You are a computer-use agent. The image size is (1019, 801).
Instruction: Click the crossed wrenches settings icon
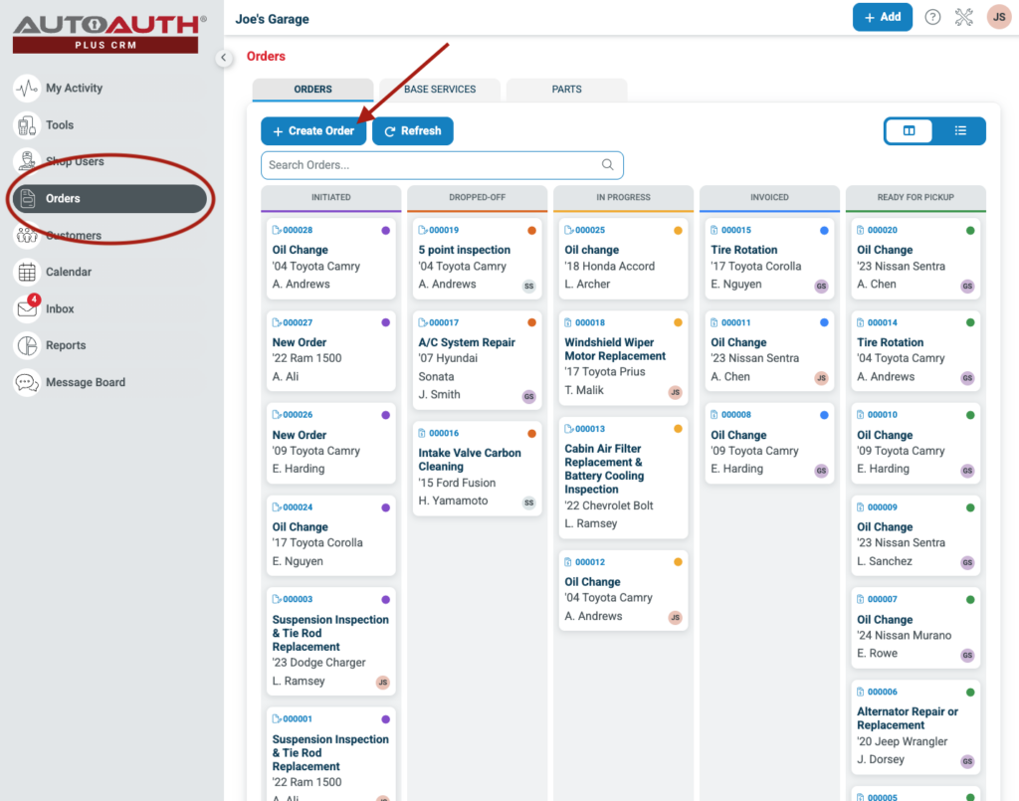[x=963, y=17]
